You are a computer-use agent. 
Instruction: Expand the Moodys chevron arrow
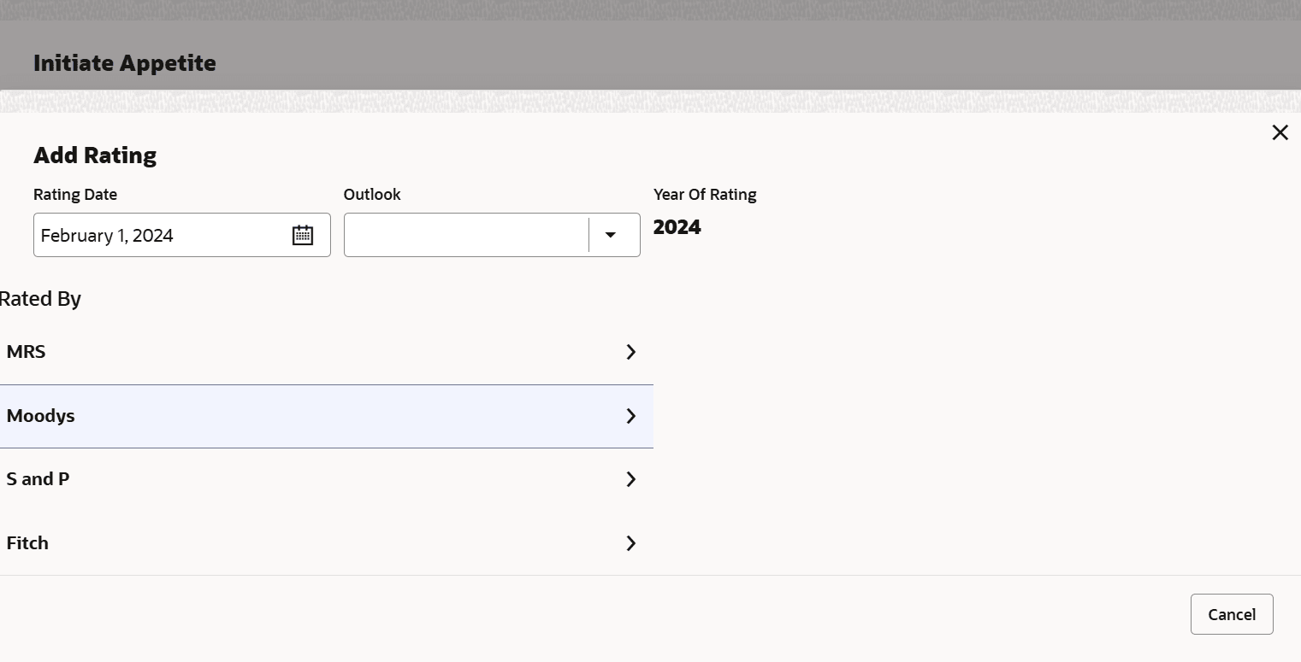pos(631,416)
